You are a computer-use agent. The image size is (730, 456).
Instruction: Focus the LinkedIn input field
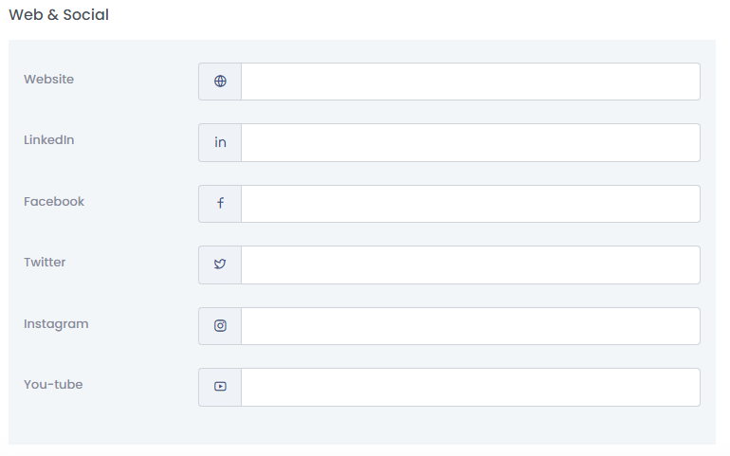[x=470, y=142]
